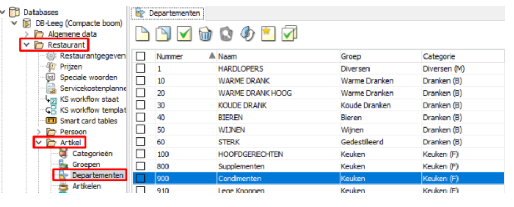The image size is (514, 207).
Task: Click the grey magnifier search icon
Action: [226, 33]
